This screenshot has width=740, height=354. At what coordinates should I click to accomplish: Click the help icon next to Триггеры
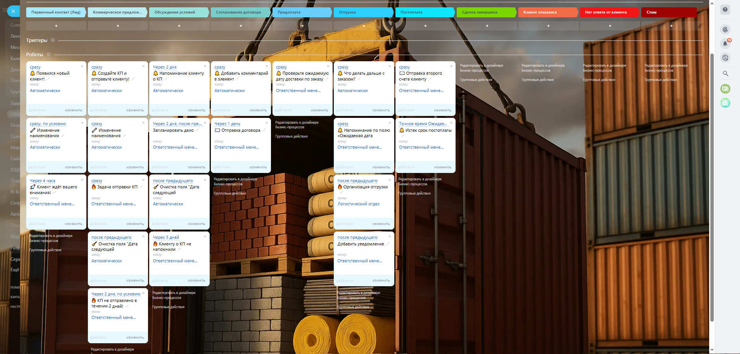[x=53, y=40]
